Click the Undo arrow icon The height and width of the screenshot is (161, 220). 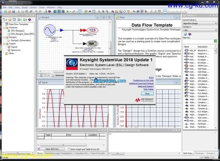tap(36, 12)
